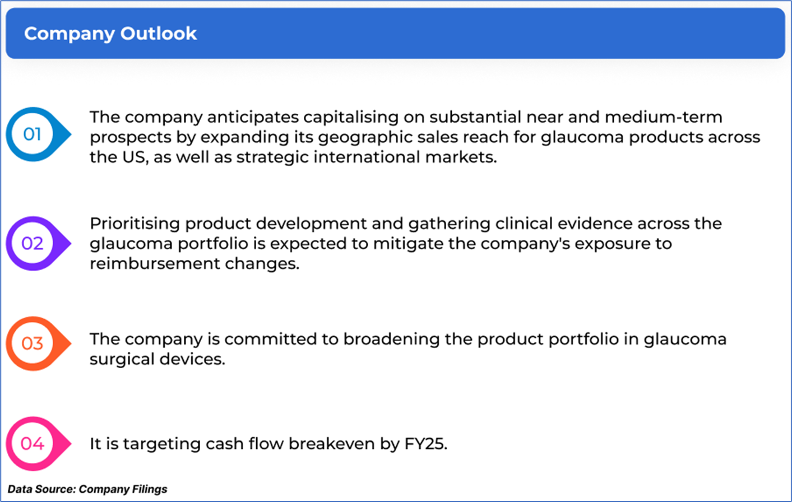Click the text 'surgical devices.'
792x502 pixels.
(157, 359)
